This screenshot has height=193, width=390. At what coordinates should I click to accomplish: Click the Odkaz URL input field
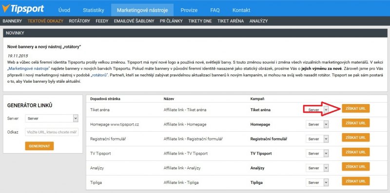[x=52, y=132]
